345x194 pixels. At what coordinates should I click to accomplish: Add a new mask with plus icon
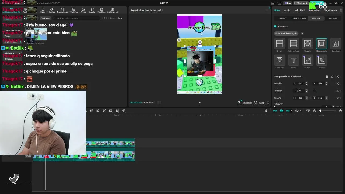(x=302, y=33)
